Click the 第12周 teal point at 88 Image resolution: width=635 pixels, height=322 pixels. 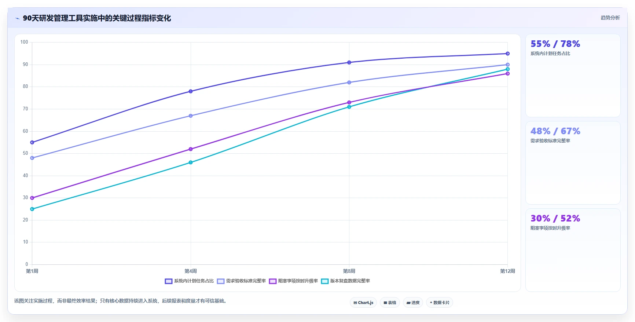coord(508,69)
